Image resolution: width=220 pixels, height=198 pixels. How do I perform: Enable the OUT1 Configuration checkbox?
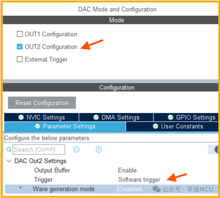[19, 34]
